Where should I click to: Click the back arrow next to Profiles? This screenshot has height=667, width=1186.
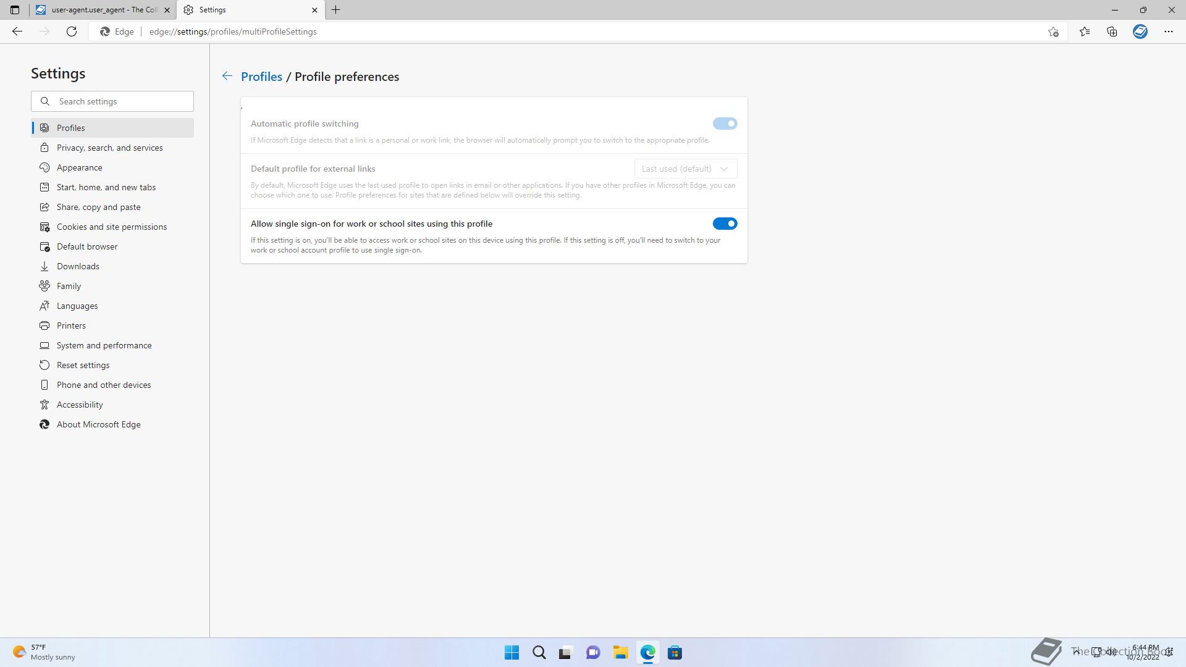pos(227,76)
